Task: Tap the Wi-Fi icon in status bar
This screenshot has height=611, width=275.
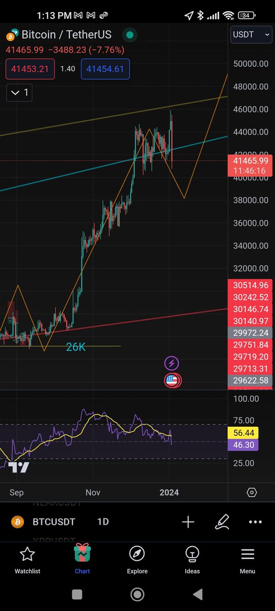Action: tap(229, 16)
